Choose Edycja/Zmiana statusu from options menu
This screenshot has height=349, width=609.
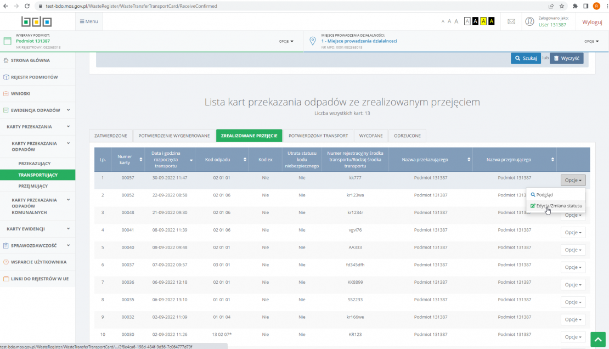coord(556,206)
